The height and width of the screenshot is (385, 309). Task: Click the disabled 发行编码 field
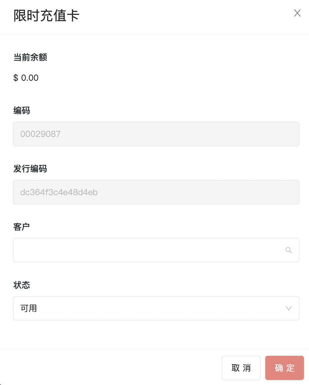click(x=156, y=192)
